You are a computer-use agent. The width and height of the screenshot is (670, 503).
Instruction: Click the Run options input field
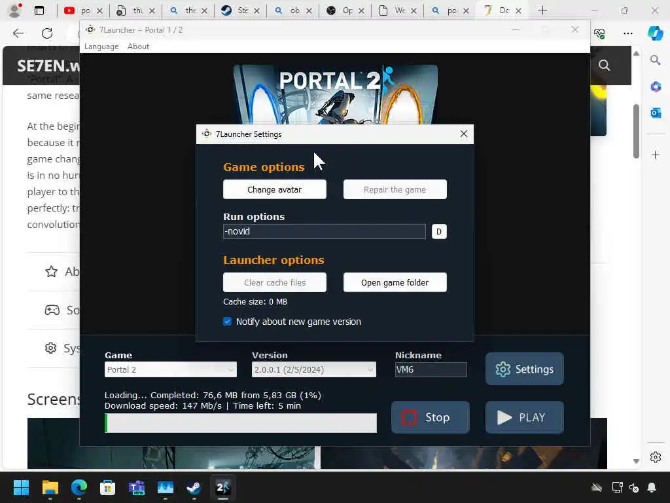click(x=324, y=231)
